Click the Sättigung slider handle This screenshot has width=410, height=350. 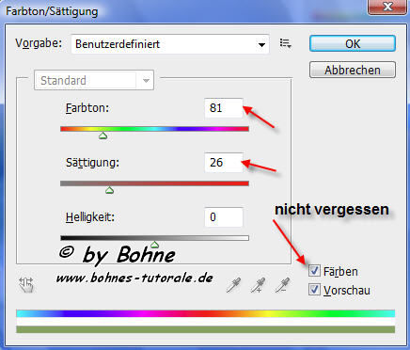tap(109, 190)
